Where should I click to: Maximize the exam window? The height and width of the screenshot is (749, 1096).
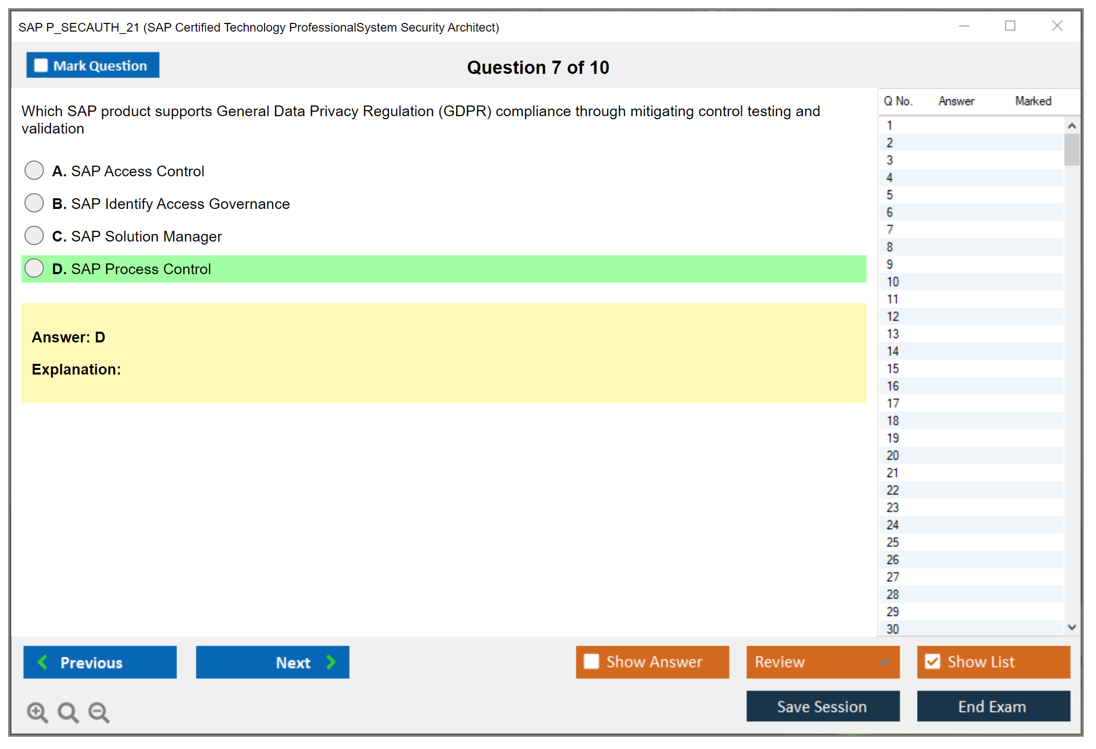(1010, 26)
